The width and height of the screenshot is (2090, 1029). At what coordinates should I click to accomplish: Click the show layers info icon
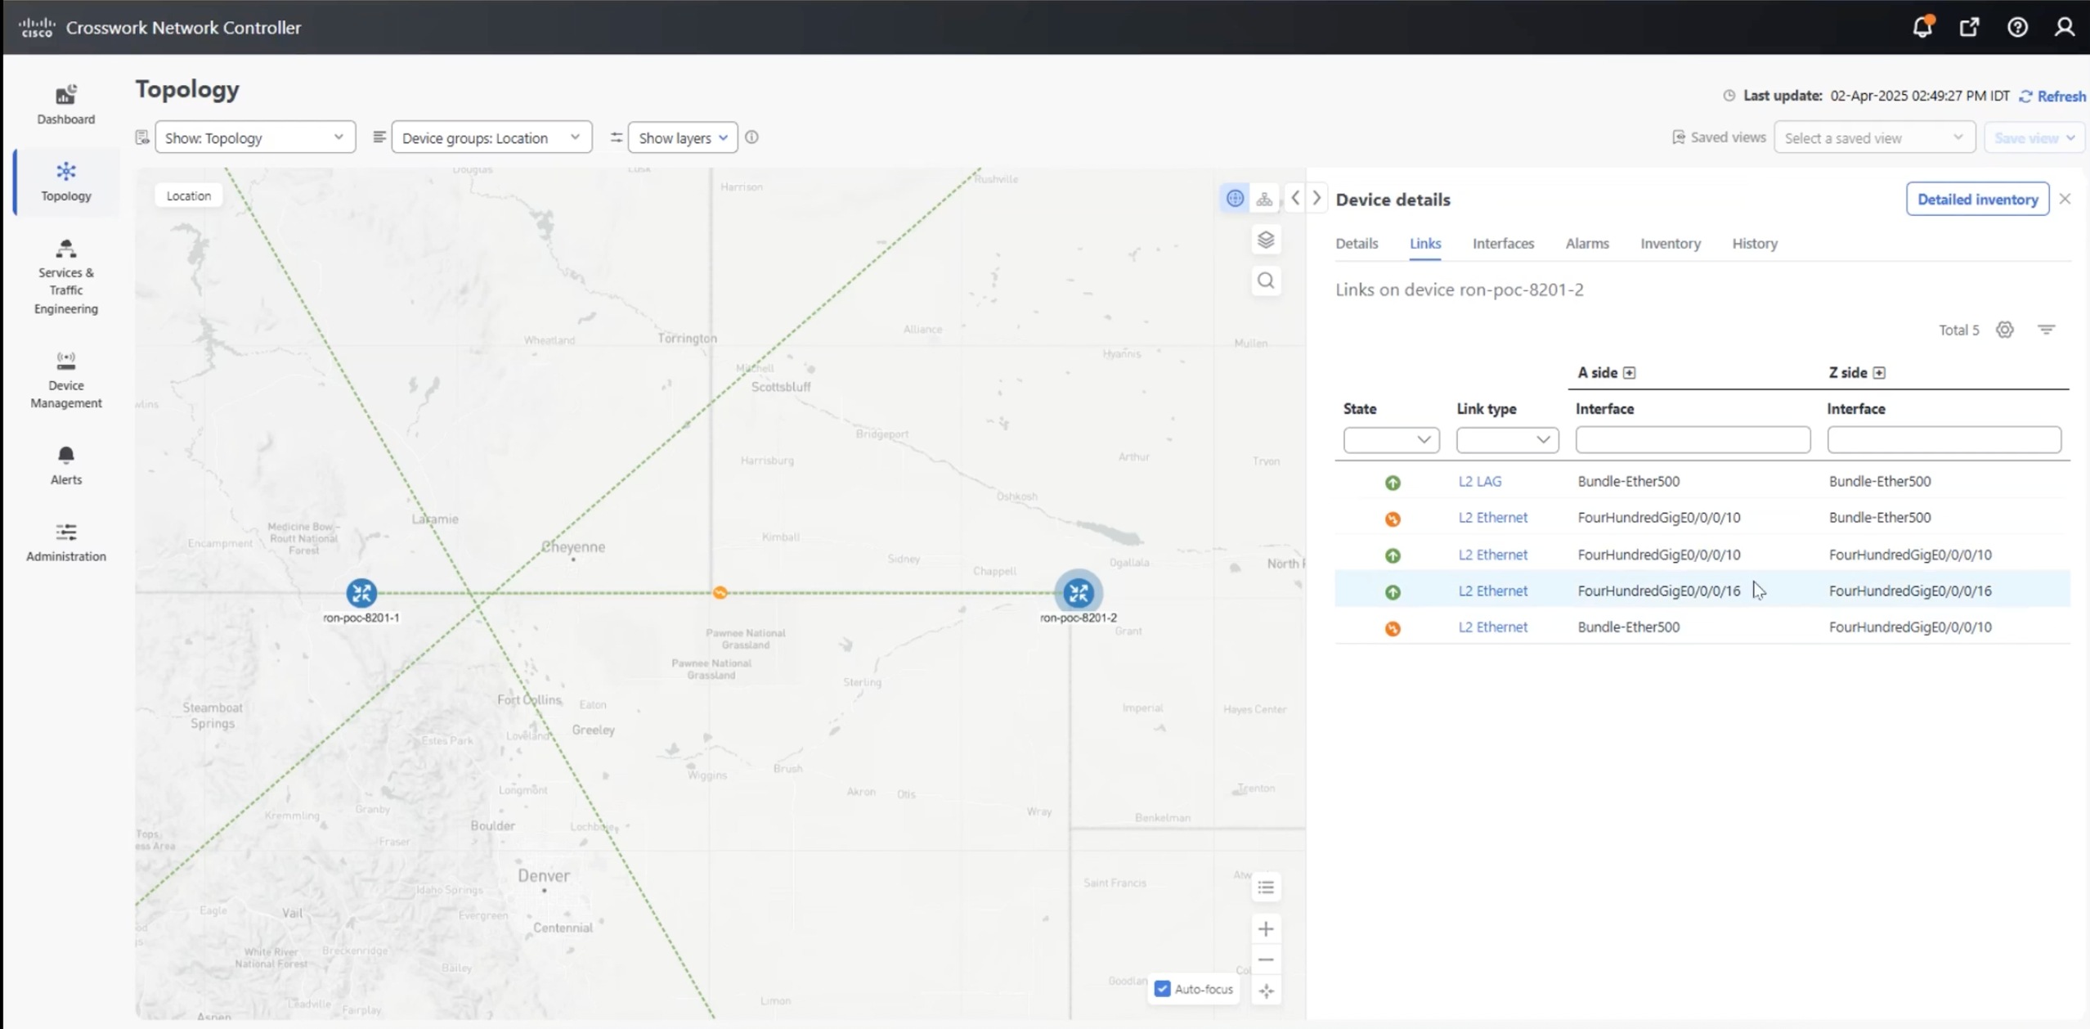click(751, 137)
